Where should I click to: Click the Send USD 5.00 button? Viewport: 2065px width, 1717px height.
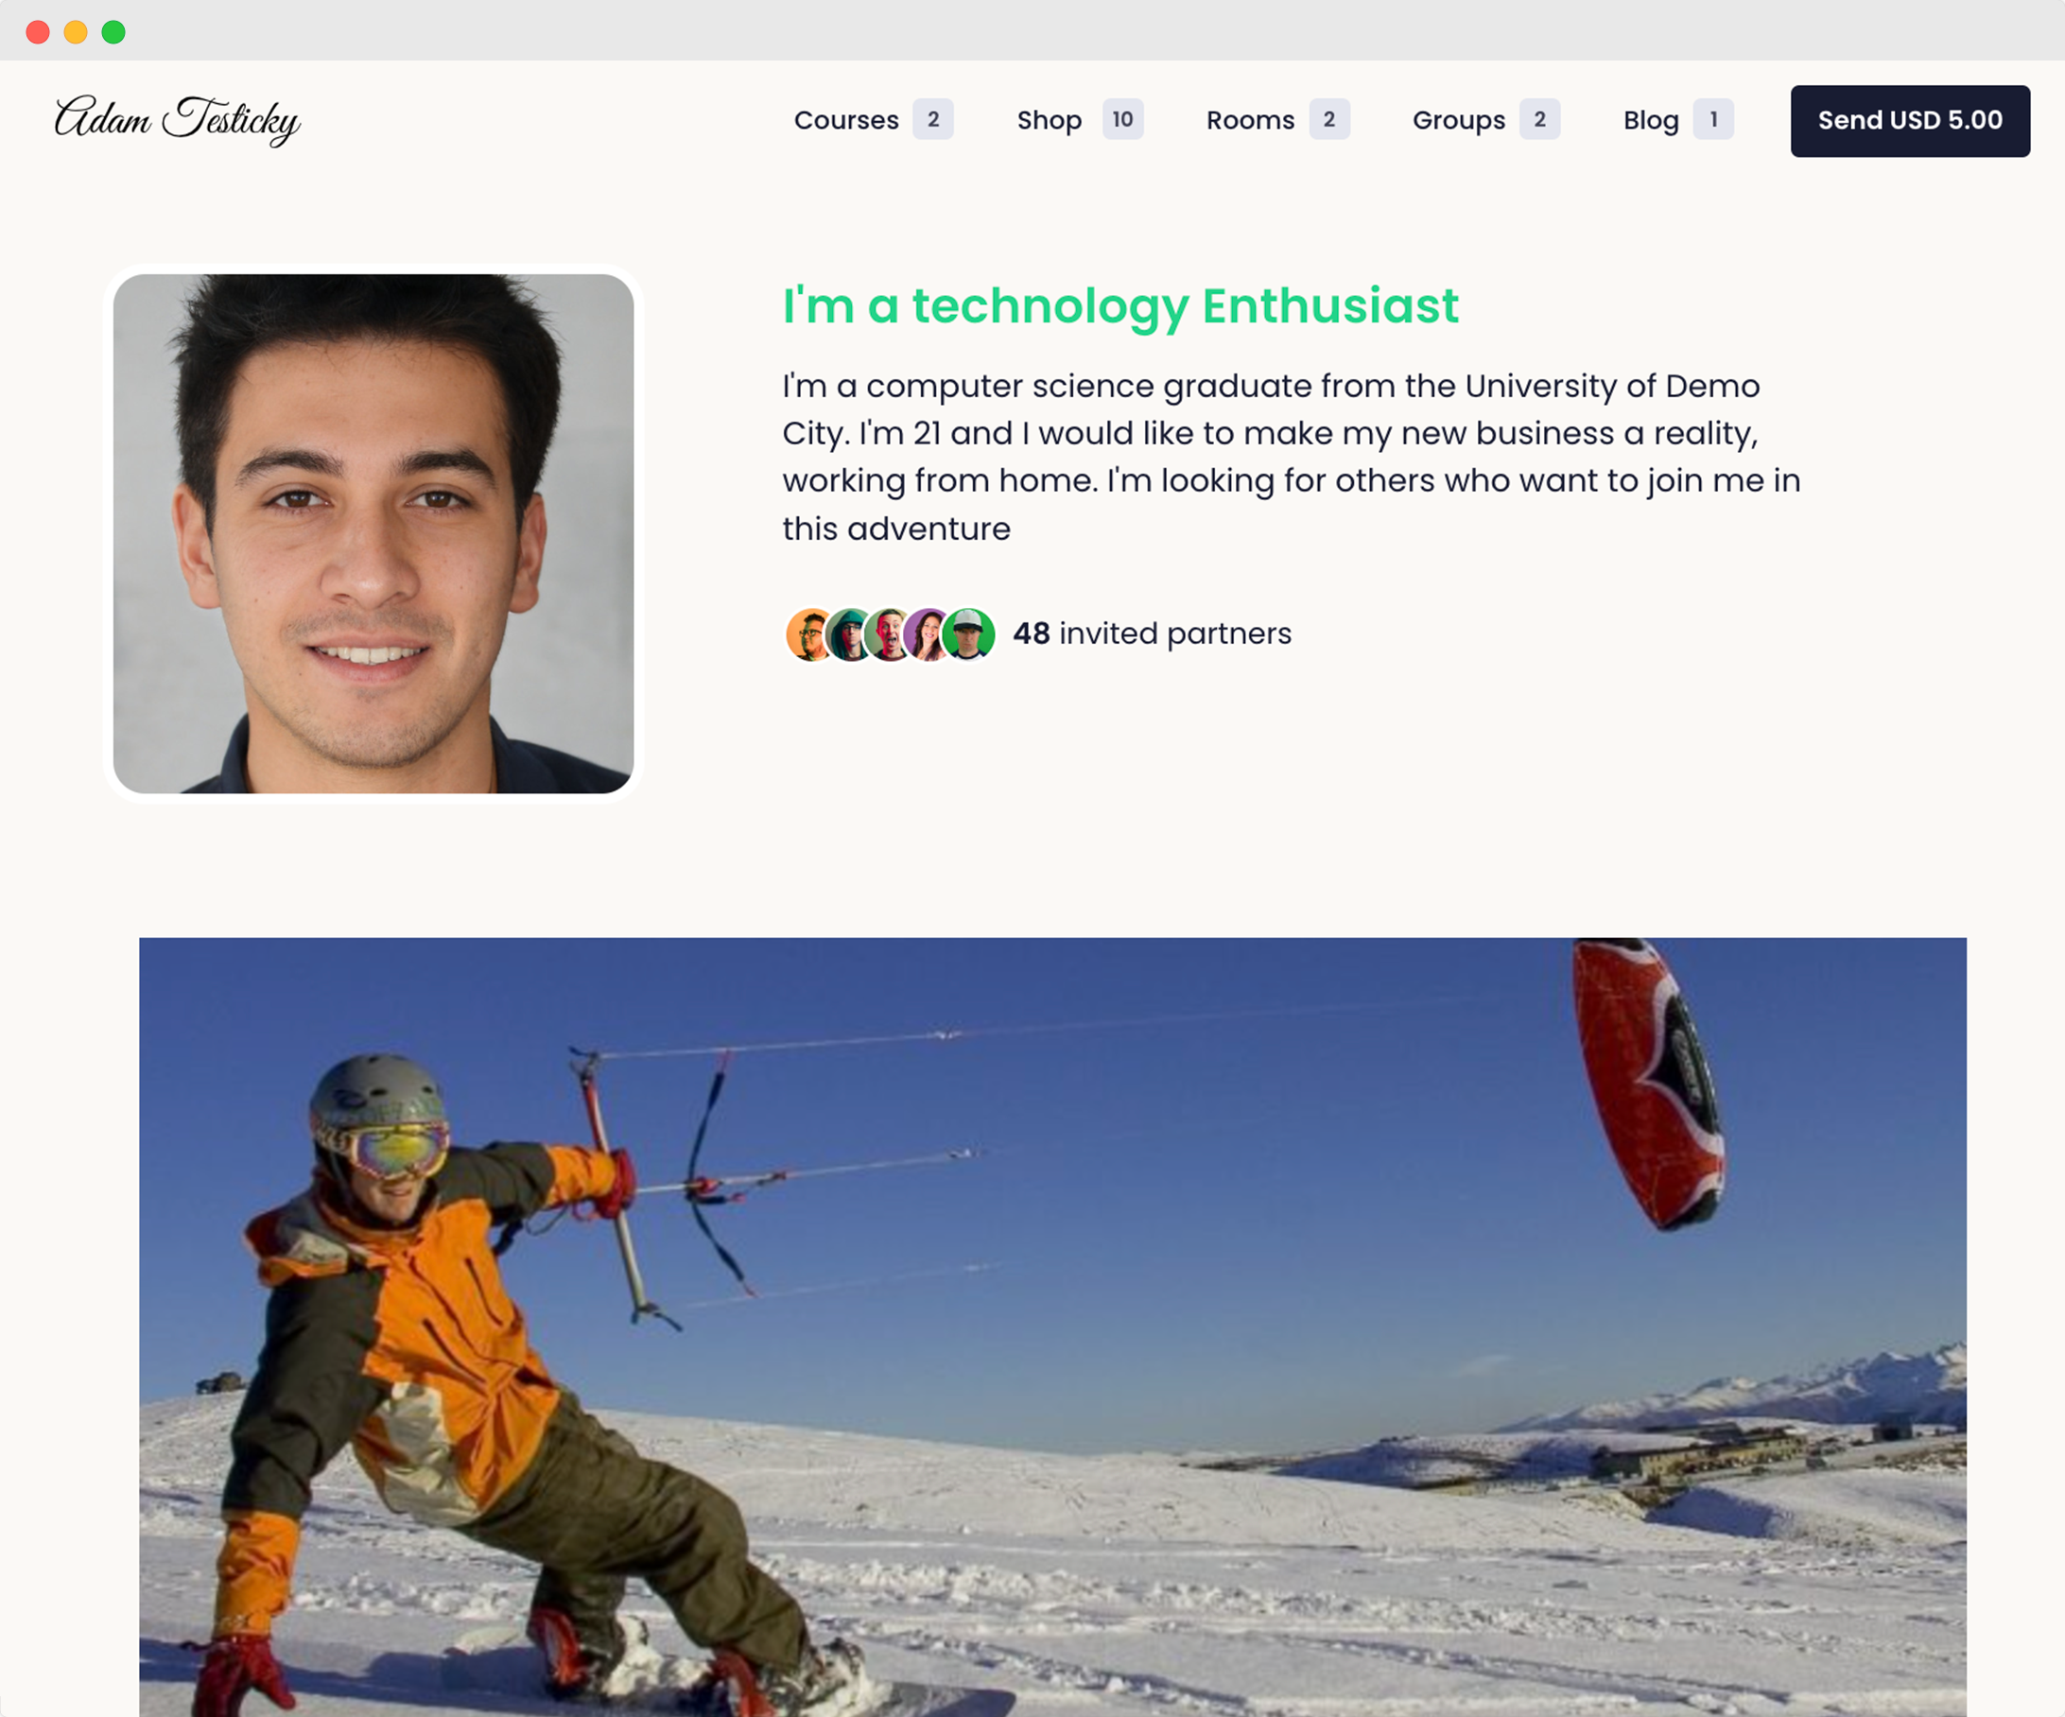coord(1910,121)
